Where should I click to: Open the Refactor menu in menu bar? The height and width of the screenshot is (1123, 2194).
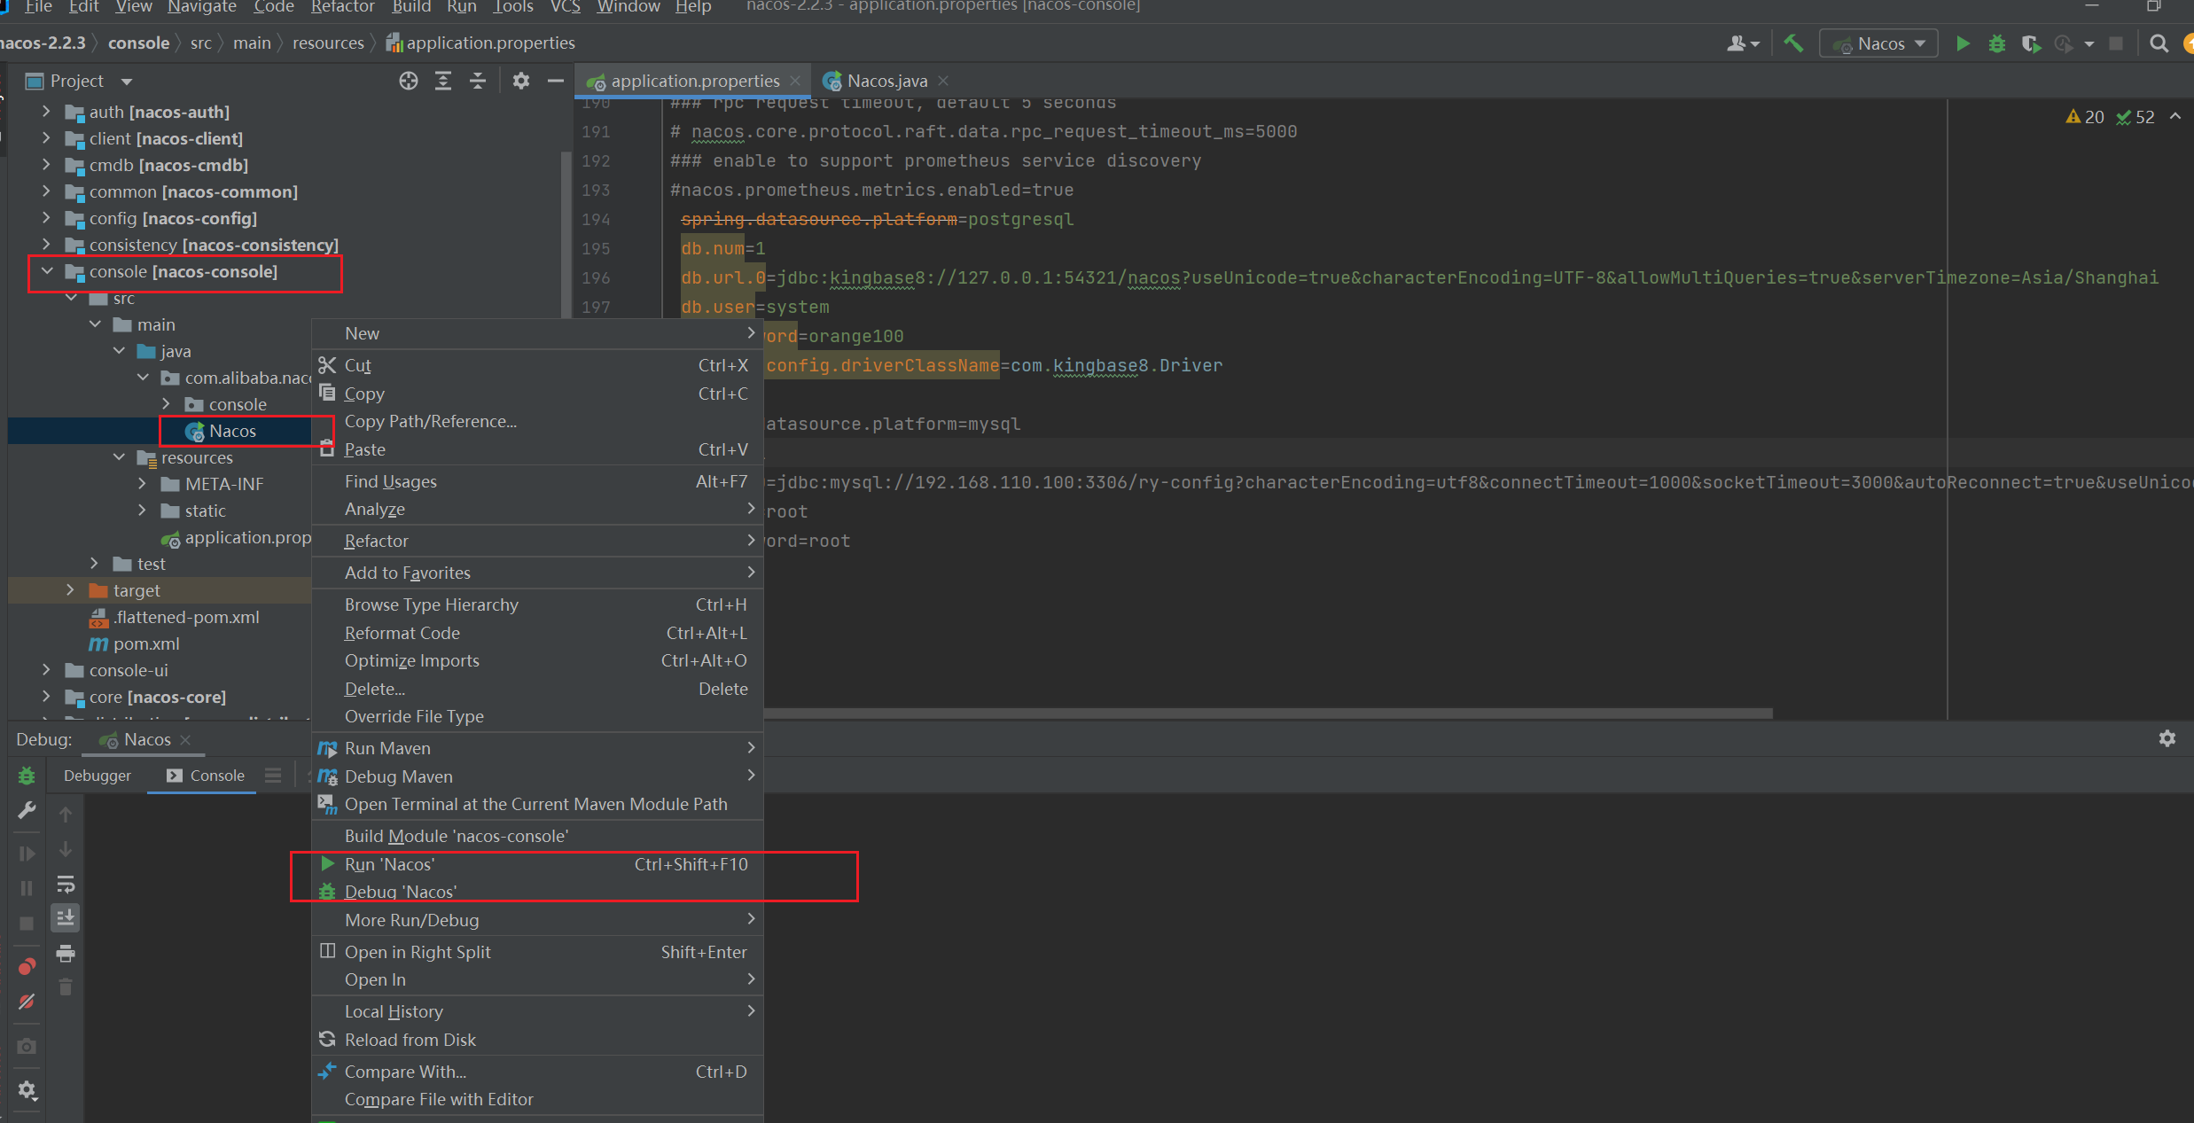[x=342, y=7]
